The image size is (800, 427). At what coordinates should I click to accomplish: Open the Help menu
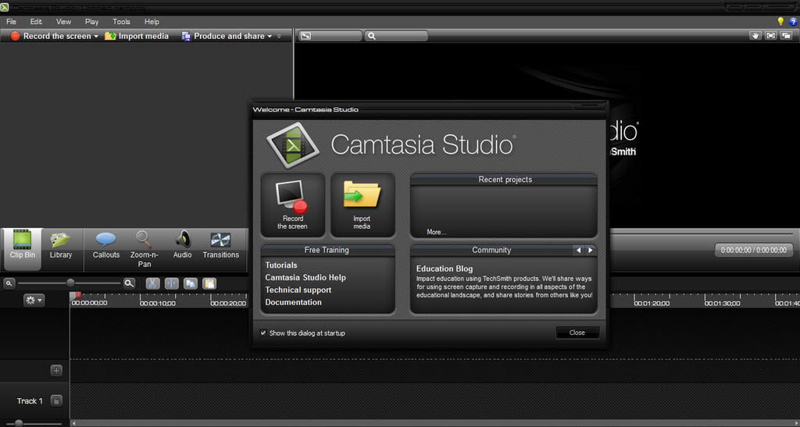tap(152, 21)
